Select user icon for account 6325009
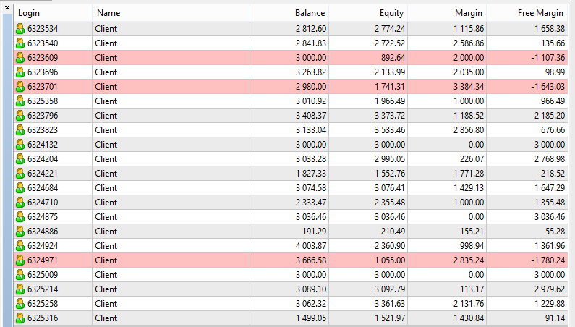 20,275
